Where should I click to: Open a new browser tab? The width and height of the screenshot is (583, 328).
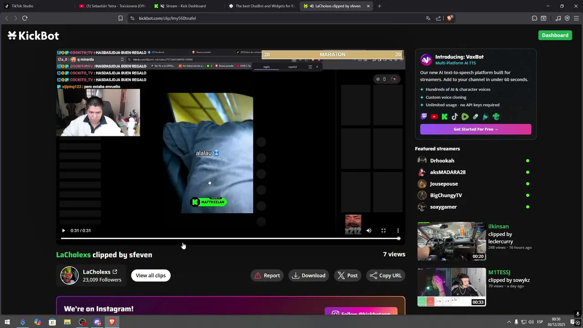pos(379,6)
